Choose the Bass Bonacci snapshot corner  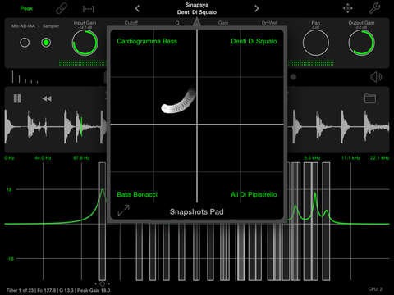point(137,194)
